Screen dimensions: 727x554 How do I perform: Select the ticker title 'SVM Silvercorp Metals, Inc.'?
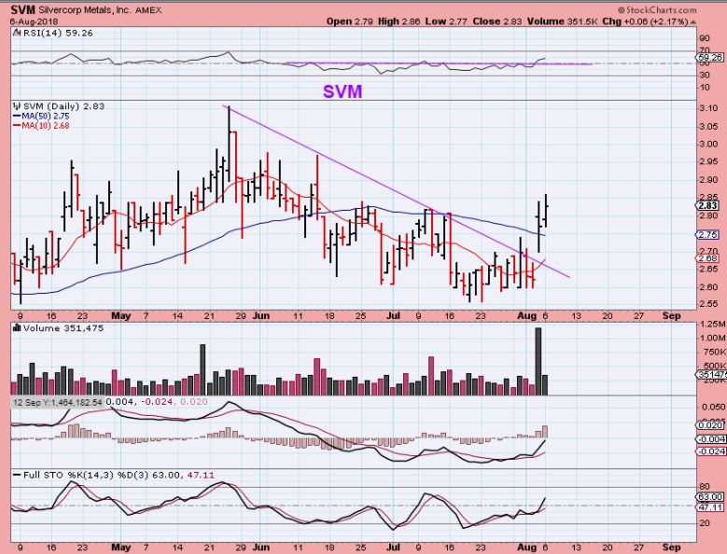(71, 9)
